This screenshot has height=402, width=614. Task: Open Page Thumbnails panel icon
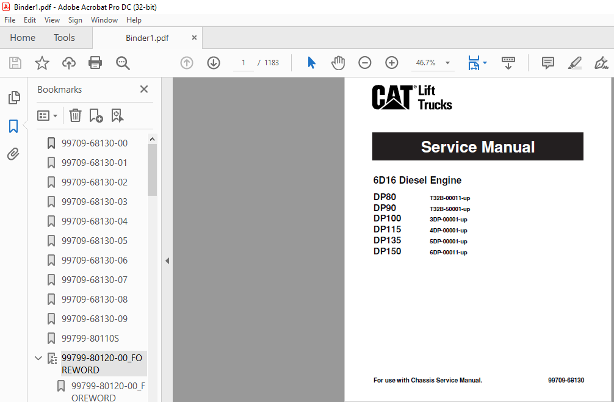[14, 98]
